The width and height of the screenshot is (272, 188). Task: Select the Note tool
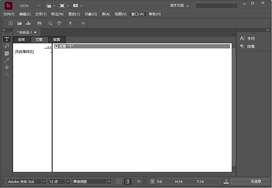point(7,53)
